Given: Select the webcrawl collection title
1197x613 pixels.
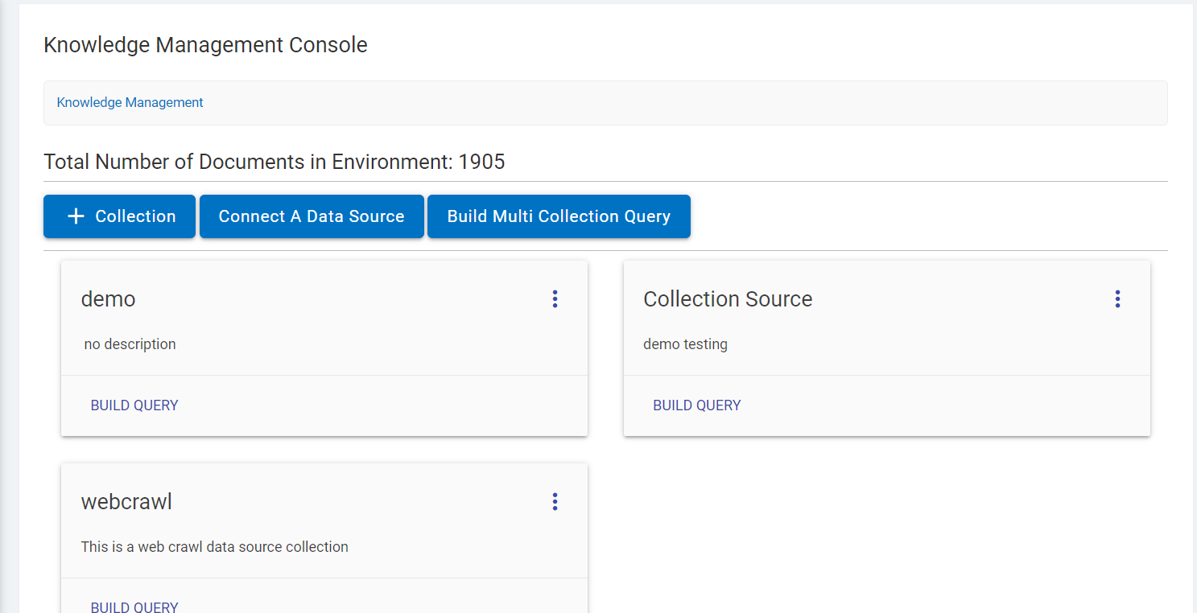Looking at the screenshot, I should (126, 502).
